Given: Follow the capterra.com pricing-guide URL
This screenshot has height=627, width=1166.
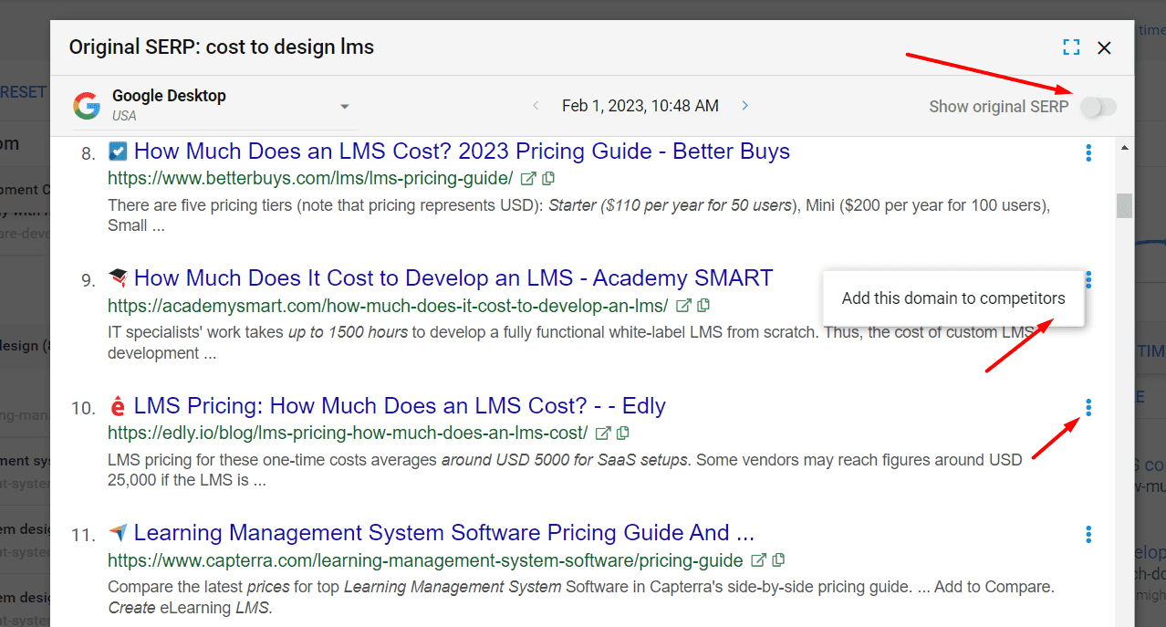Looking at the screenshot, I should [x=425, y=559].
